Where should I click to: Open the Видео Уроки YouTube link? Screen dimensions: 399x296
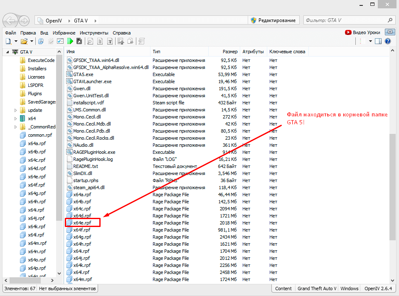[x=362, y=32]
